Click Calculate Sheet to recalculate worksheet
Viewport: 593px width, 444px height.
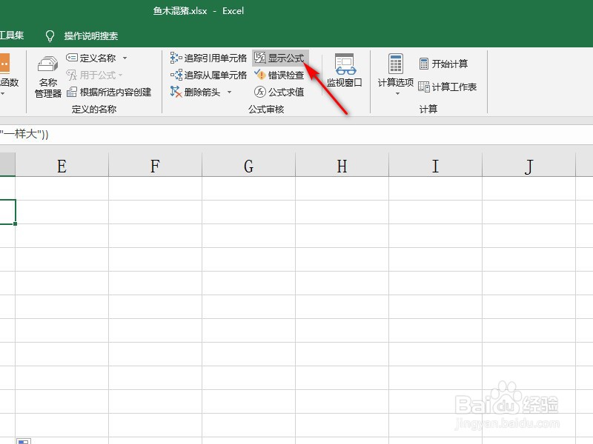pos(450,87)
